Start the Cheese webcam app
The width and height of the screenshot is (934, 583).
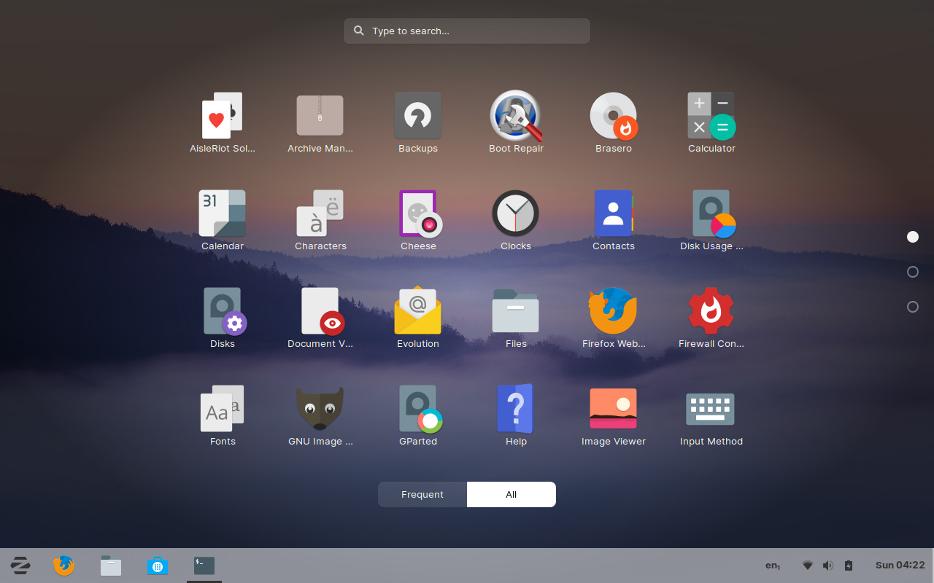tap(417, 214)
